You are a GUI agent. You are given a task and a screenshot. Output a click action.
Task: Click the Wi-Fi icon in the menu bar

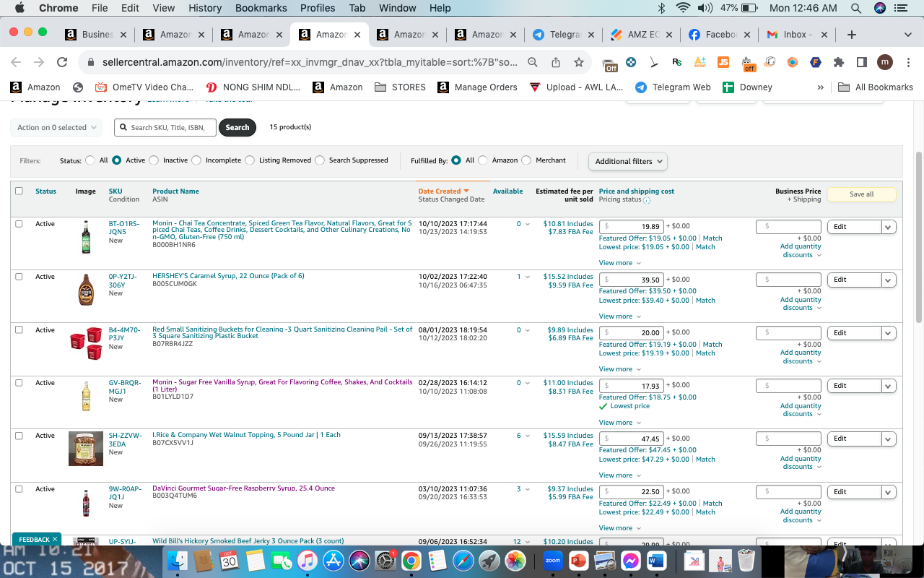683,8
